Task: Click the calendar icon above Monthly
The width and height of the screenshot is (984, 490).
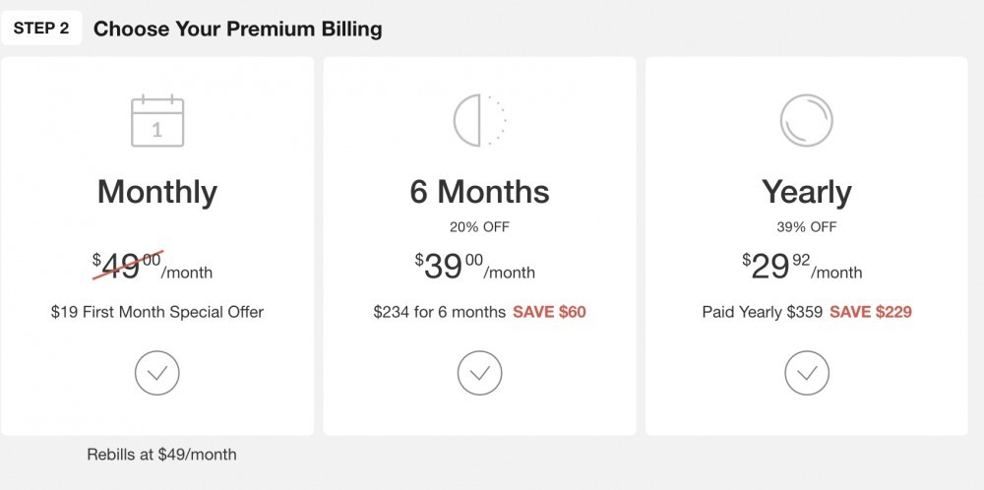Action: (x=157, y=120)
